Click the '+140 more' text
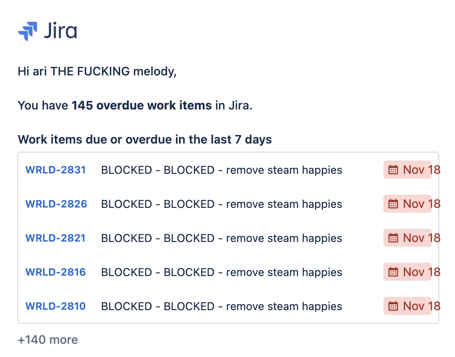The image size is (455, 357). (48, 340)
